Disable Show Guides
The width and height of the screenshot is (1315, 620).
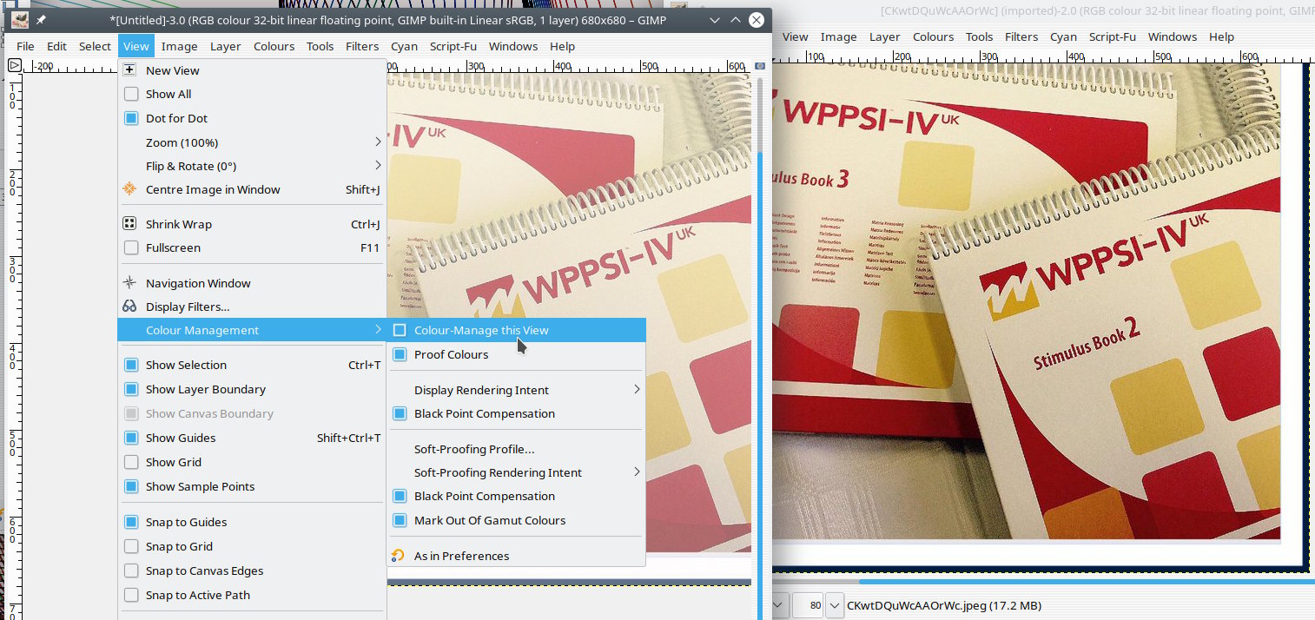coord(131,438)
